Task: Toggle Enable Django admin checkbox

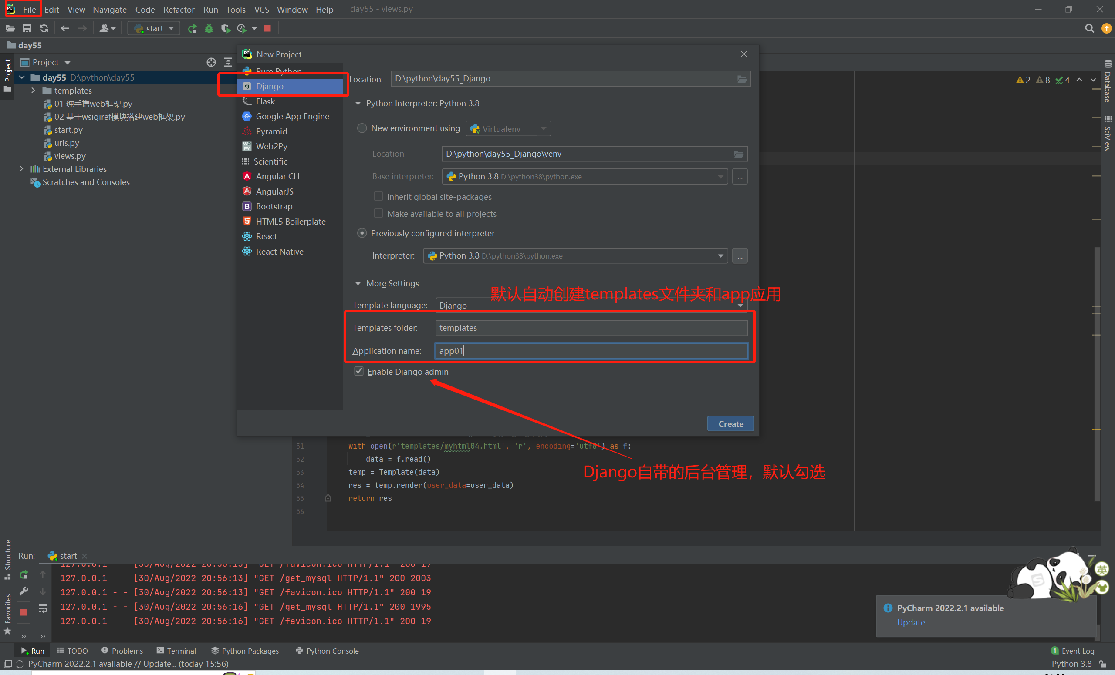Action: pos(359,371)
